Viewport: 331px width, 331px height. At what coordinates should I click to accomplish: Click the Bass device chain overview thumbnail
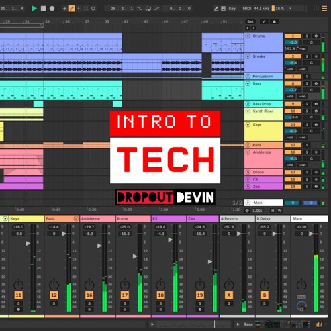click(283, 324)
